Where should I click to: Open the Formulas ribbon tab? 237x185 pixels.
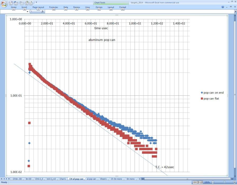[53, 7]
